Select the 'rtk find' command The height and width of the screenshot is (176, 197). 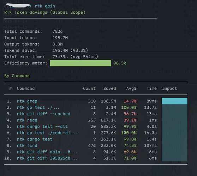[27, 145]
